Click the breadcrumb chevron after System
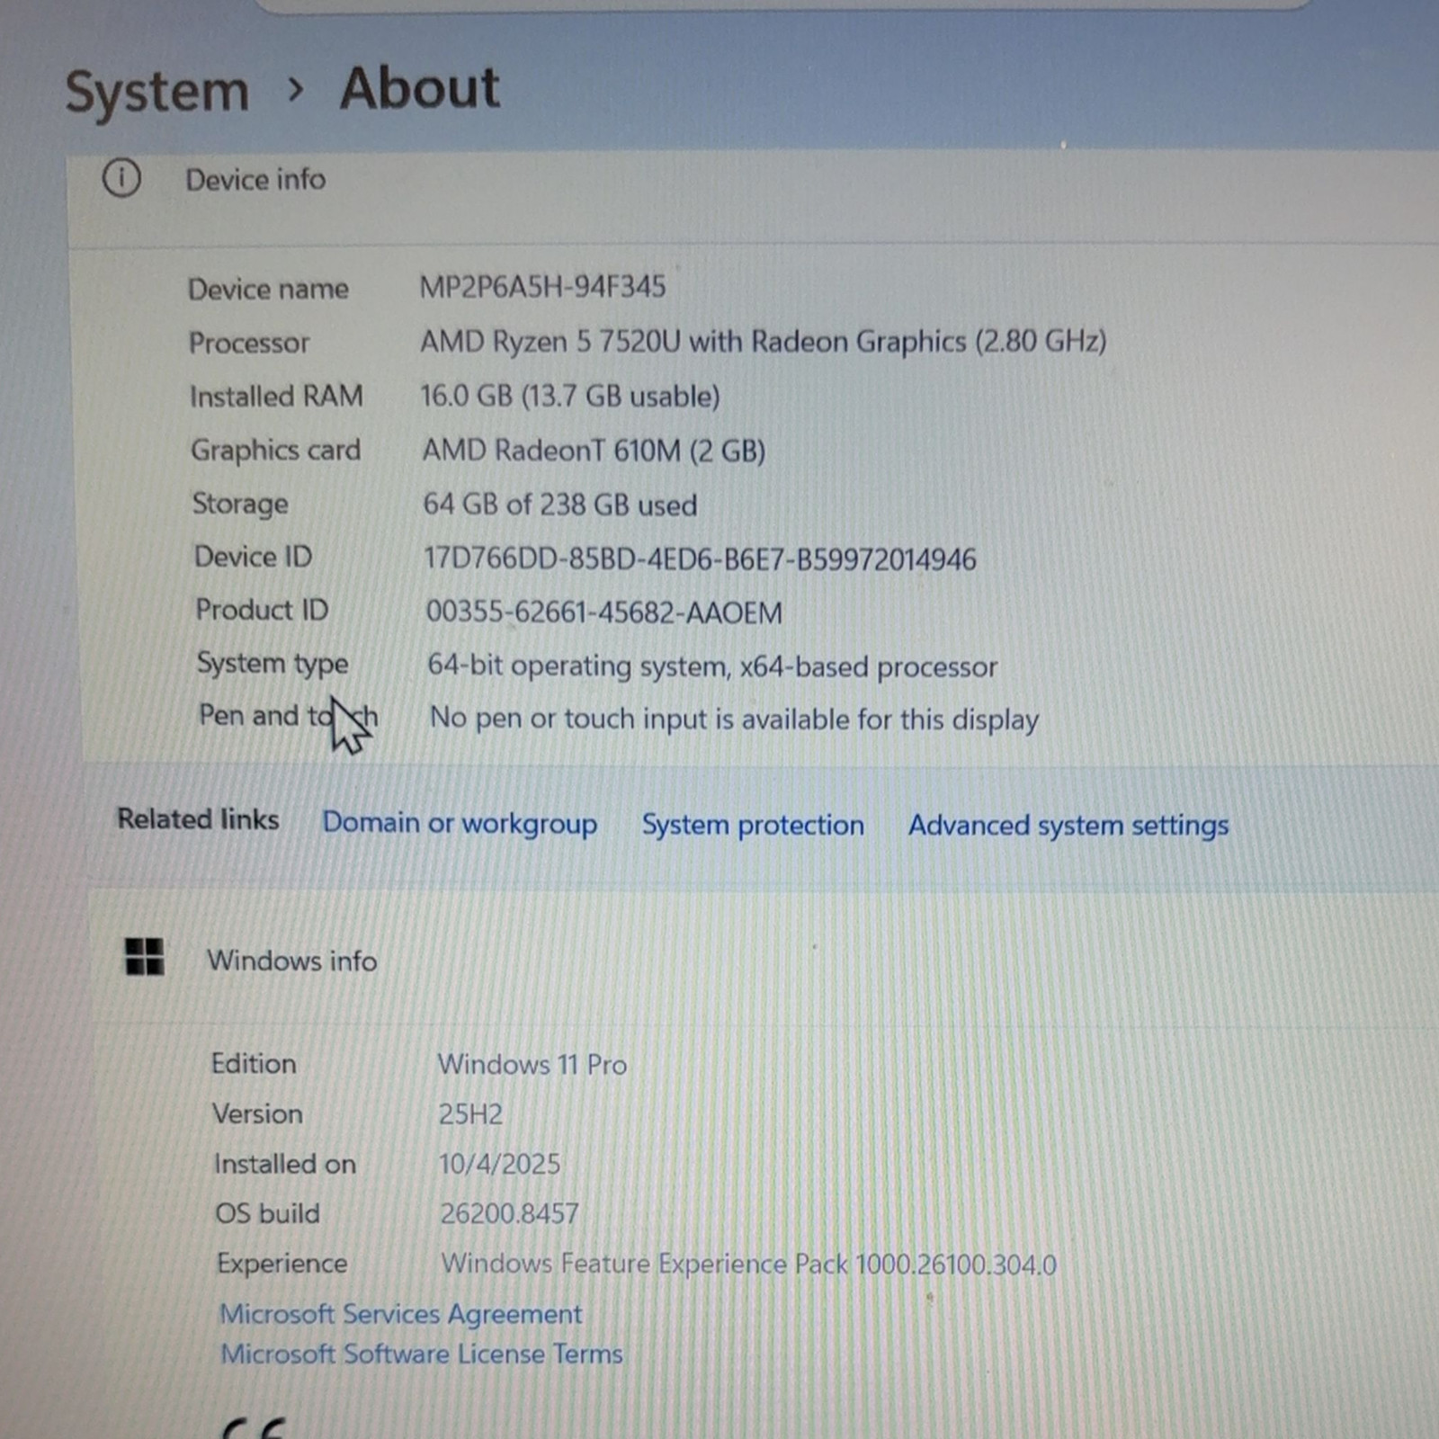1439x1439 pixels. pos(295,89)
